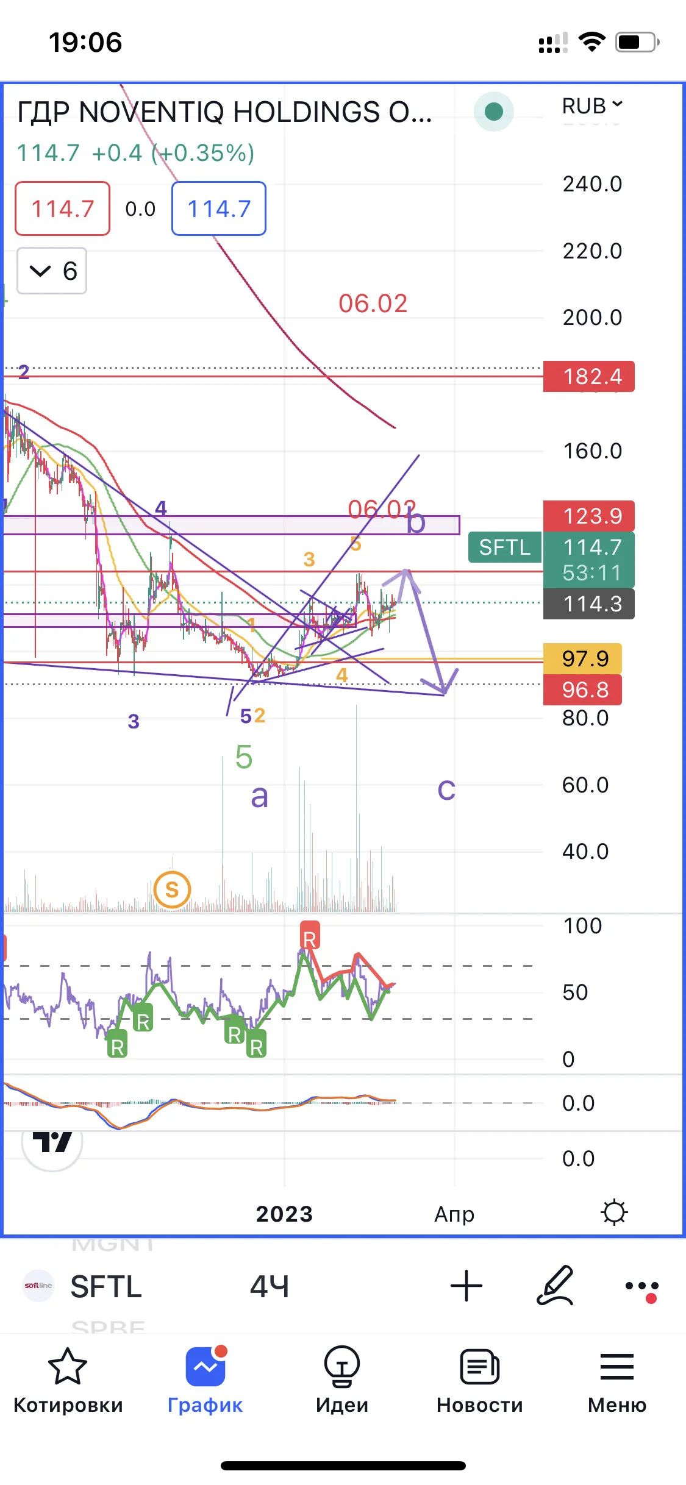Expand the RUB currency dropdown
Screen dimensions: 686x1485
pos(592,105)
